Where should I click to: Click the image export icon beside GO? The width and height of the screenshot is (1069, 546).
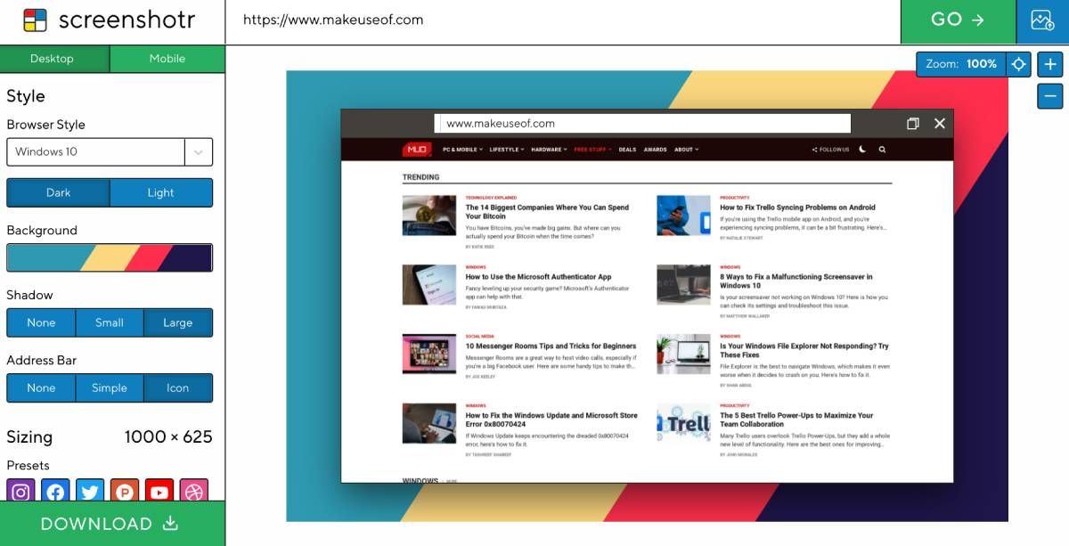pyautogui.click(x=1042, y=20)
